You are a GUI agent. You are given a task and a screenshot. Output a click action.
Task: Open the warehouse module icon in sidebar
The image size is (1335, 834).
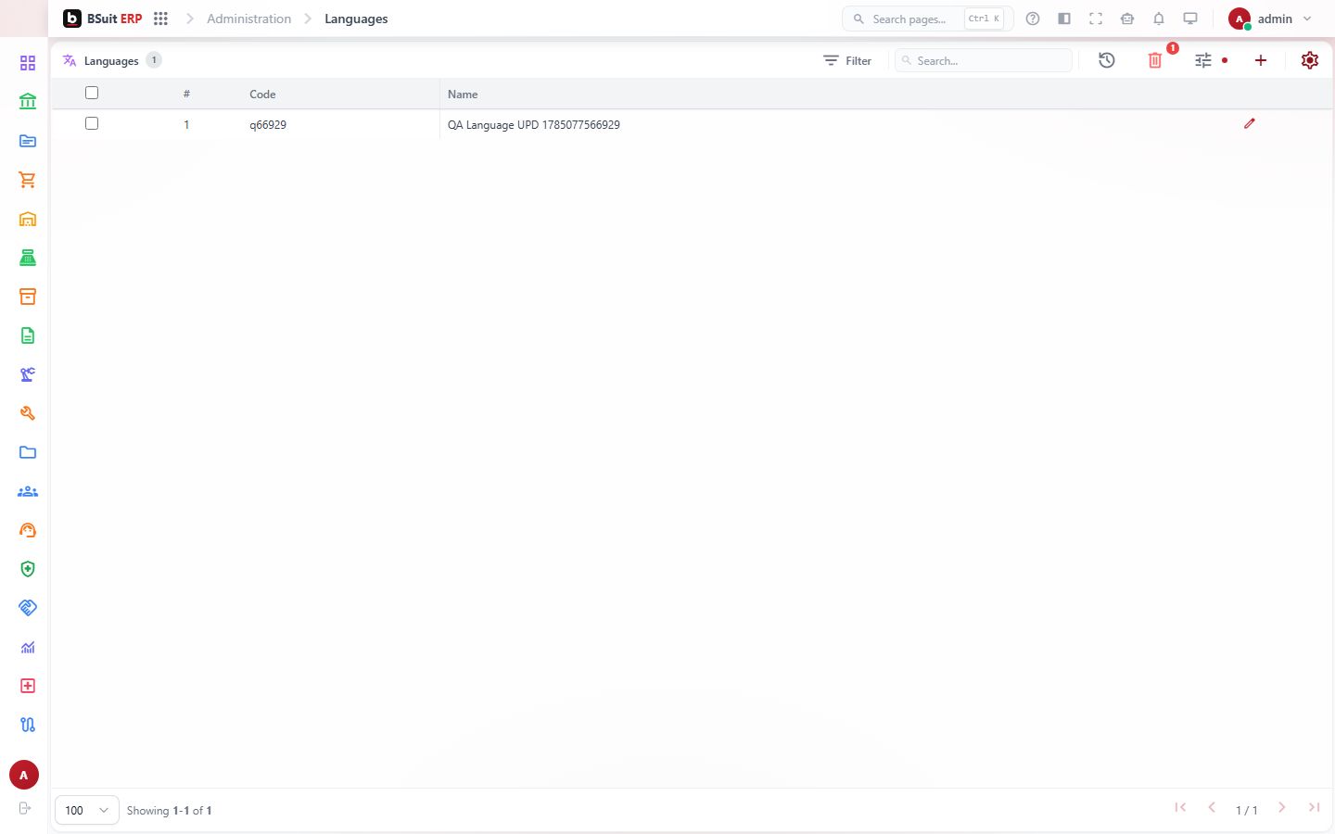click(28, 219)
